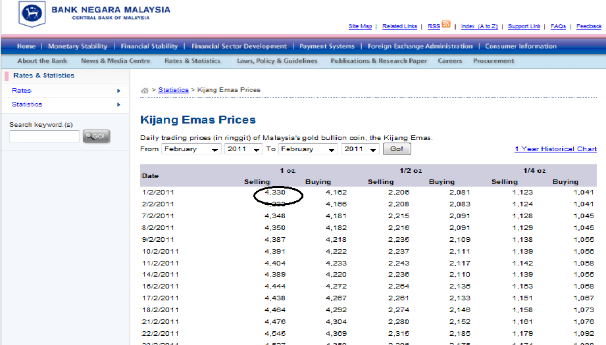This screenshot has width=606, height=345.
Task: Click quarter-ounce buying price 1,073
Action: point(584,310)
